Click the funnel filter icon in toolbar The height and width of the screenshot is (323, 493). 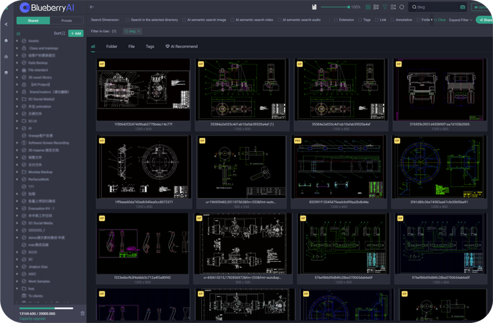pos(385,7)
